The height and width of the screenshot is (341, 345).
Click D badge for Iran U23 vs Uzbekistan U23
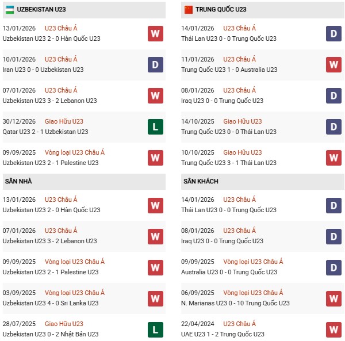tap(155, 64)
